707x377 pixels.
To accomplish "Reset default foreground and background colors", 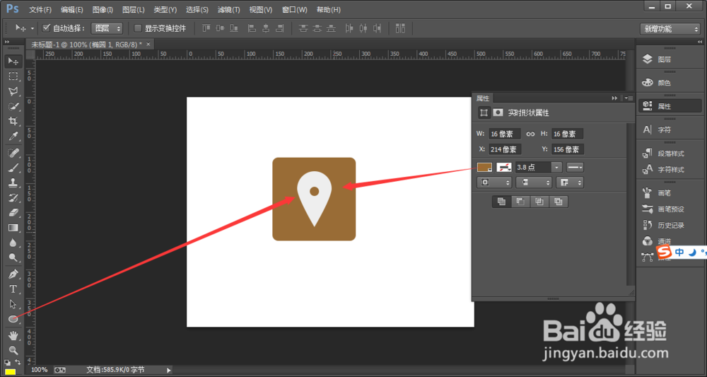I will (7, 362).
